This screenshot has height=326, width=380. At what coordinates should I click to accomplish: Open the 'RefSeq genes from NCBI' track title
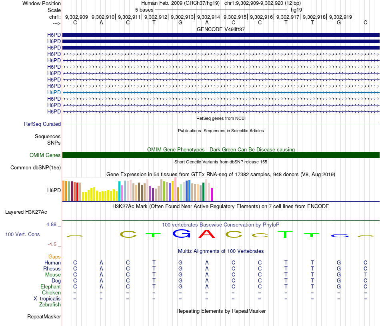click(221, 118)
